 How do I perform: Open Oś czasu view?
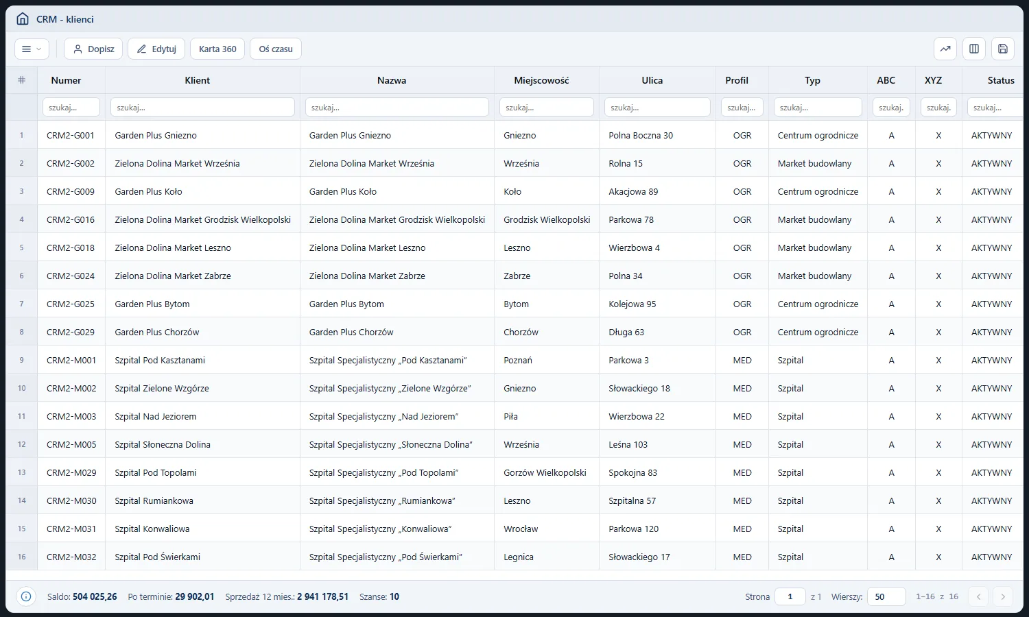(x=276, y=49)
